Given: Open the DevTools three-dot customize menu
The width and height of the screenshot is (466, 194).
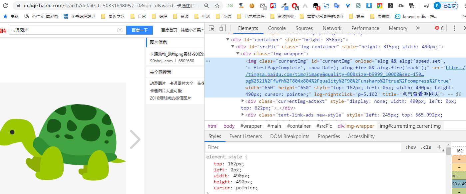Looking at the screenshot, I should (x=454, y=28).
